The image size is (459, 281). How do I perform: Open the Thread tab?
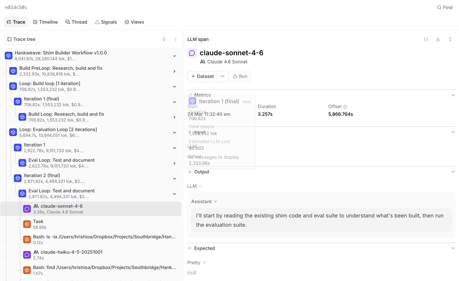pos(76,22)
